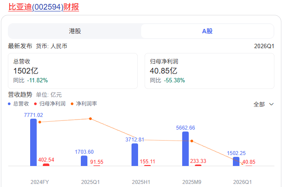Click the 1703.60 revenue value label
The width and height of the screenshot is (284, 187).
(84, 152)
